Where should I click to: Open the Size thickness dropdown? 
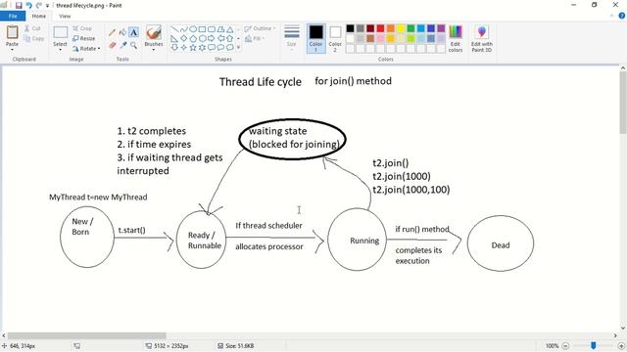pyautogui.click(x=292, y=38)
